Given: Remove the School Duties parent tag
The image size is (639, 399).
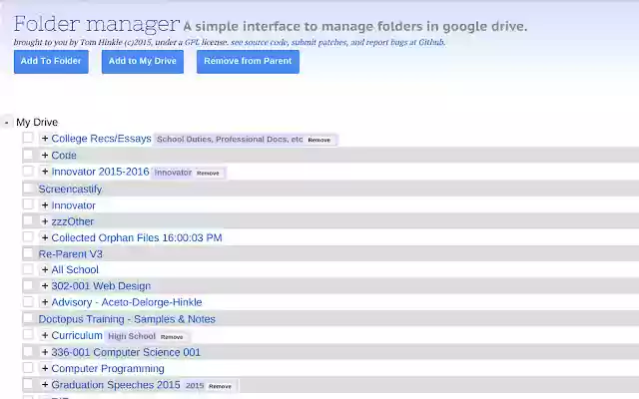Looking at the screenshot, I should (x=319, y=140).
